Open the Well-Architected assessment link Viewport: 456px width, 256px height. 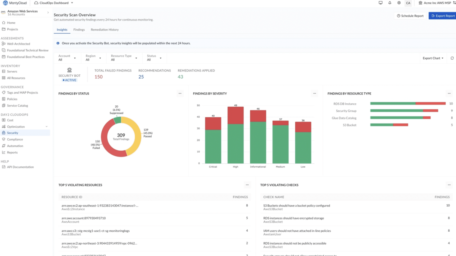coord(18,44)
